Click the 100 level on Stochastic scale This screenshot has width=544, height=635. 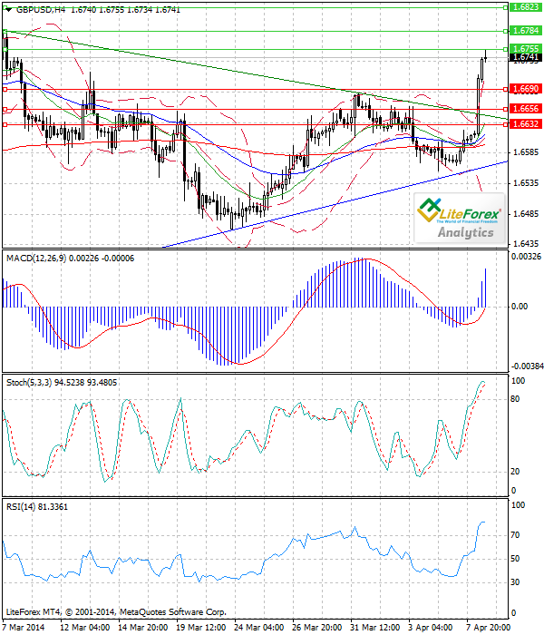coord(520,381)
